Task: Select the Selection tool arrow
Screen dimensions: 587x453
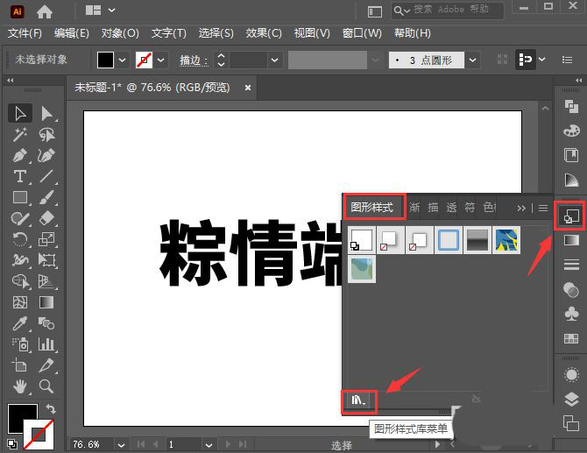Action: point(20,113)
